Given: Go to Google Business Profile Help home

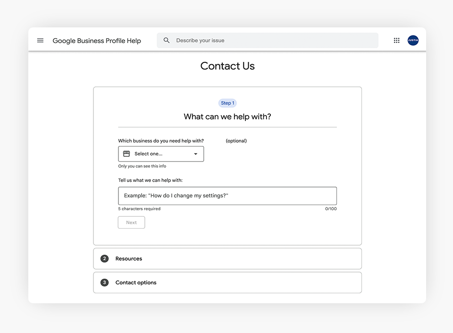Looking at the screenshot, I should pos(97,41).
